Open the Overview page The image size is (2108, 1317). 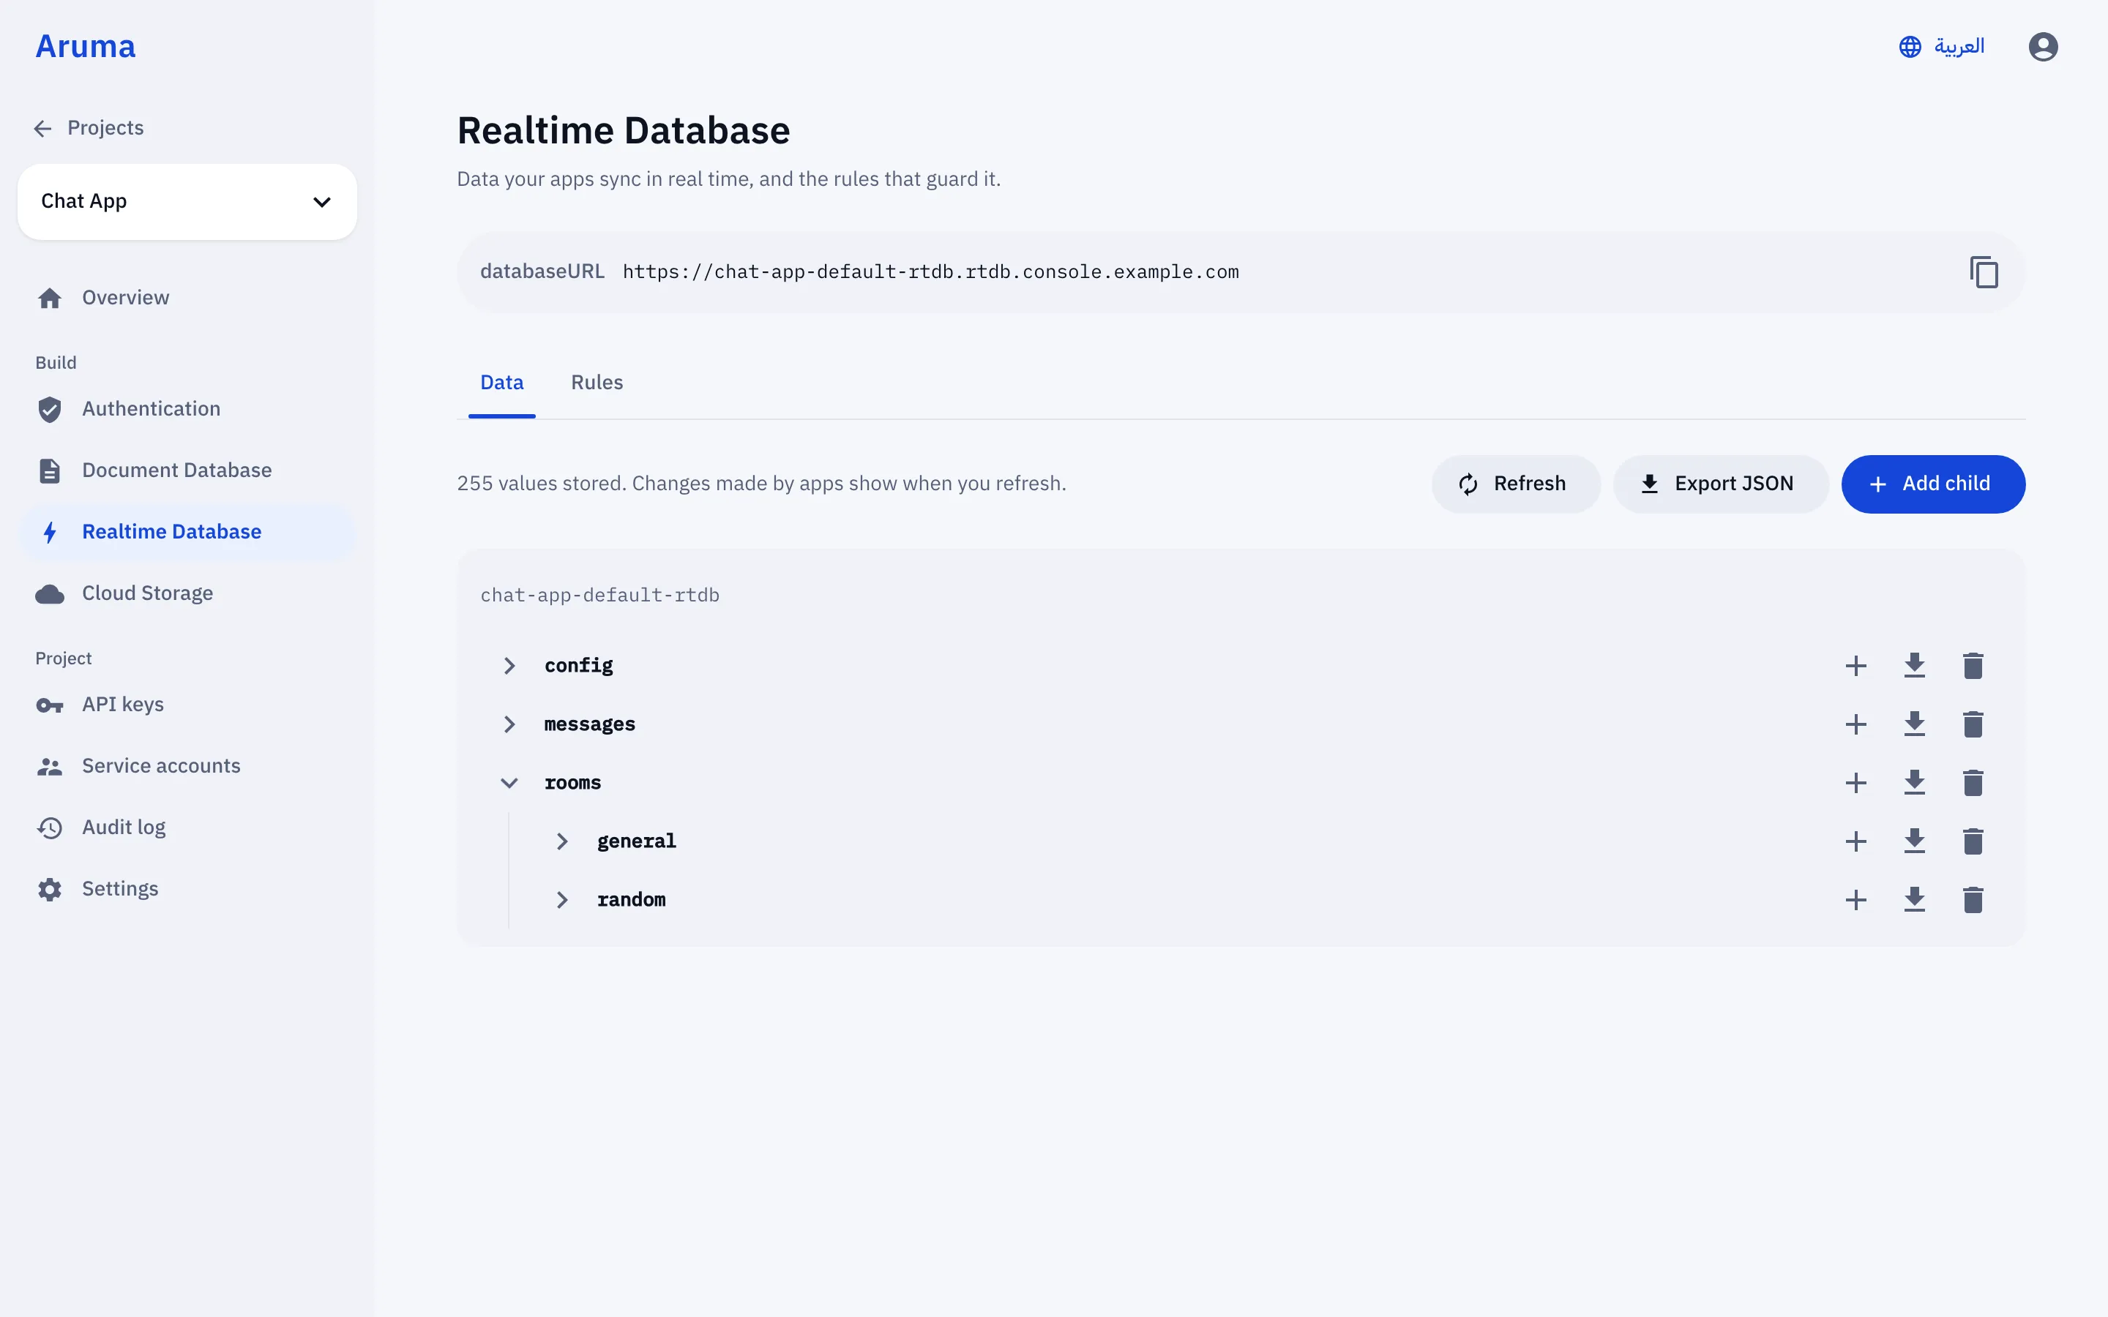click(x=187, y=298)
